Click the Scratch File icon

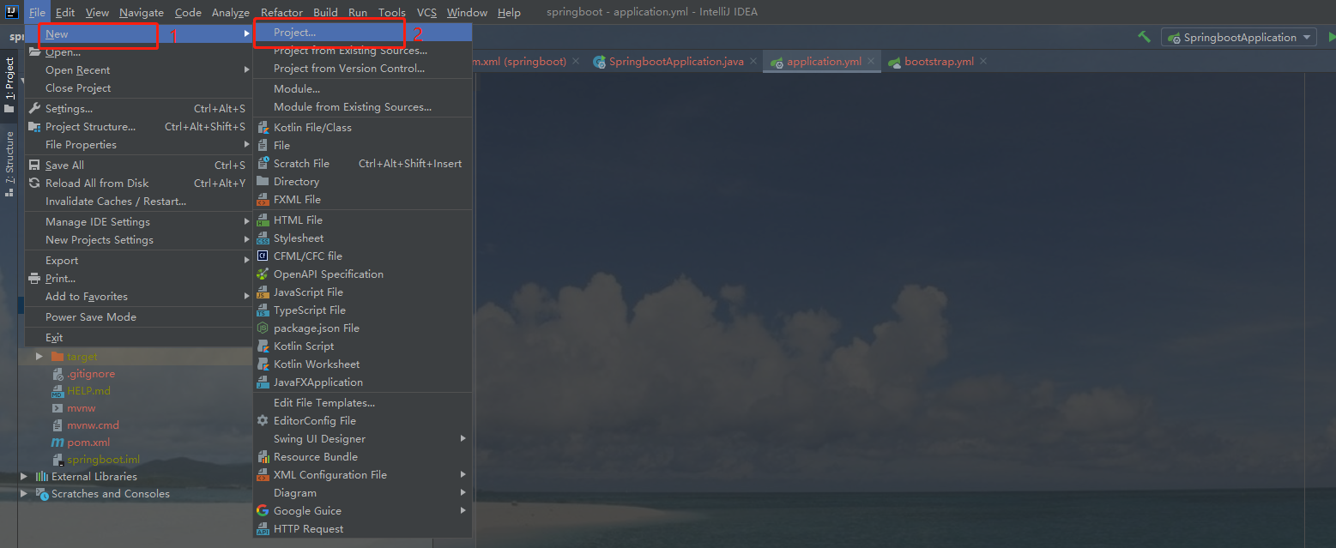263,164
